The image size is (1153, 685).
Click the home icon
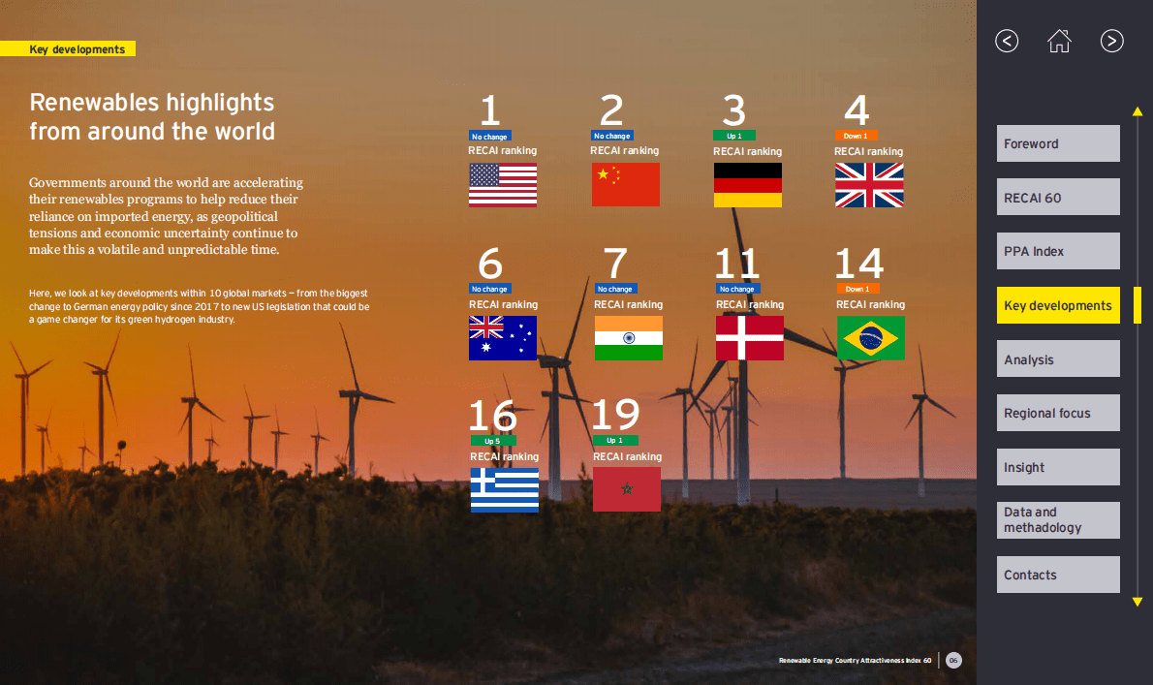(x=1059, y=41)
